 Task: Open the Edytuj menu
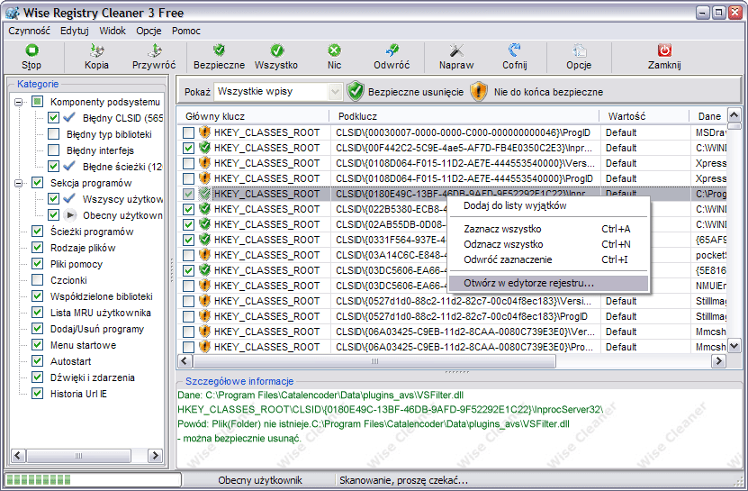[x=75, y=31]
